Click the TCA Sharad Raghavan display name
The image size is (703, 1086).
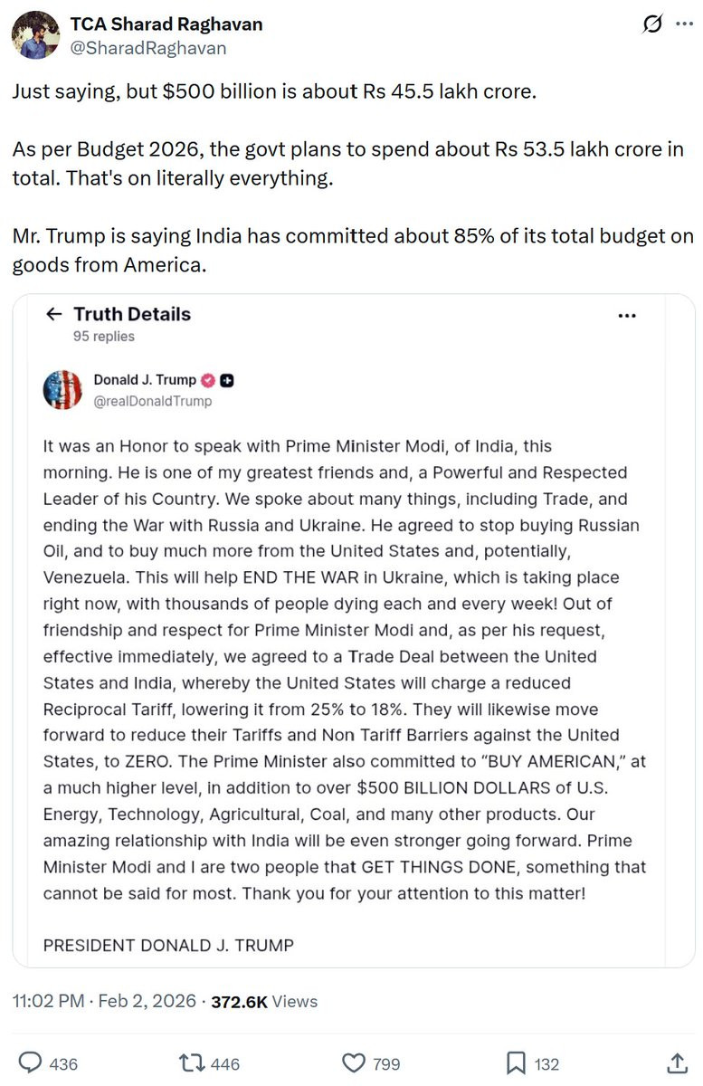point(166,24)
